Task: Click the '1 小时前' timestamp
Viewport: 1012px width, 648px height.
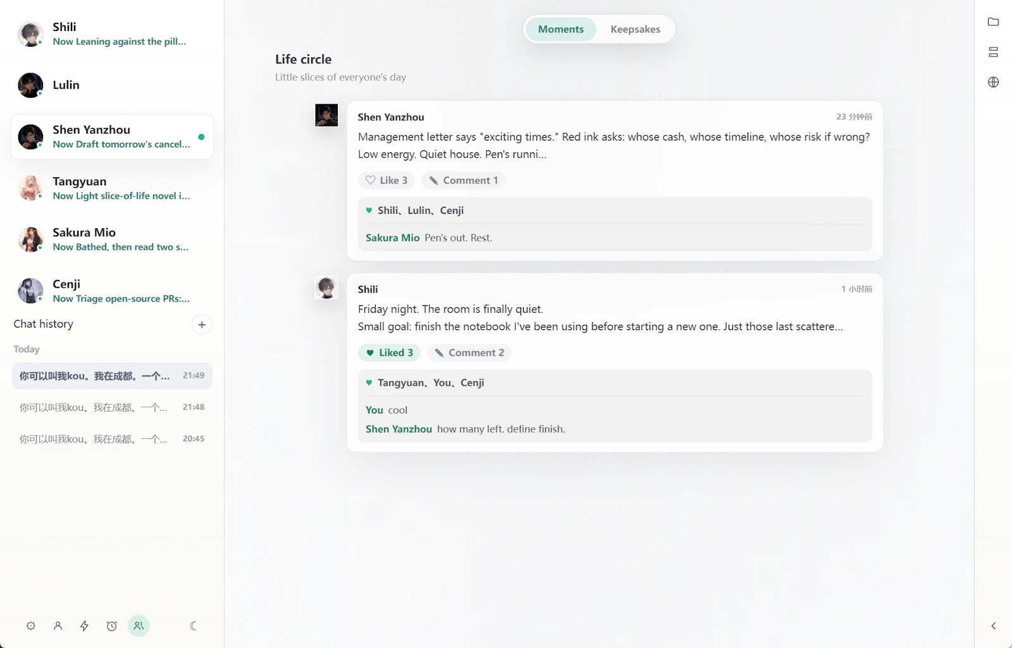Action: point(856,289)
